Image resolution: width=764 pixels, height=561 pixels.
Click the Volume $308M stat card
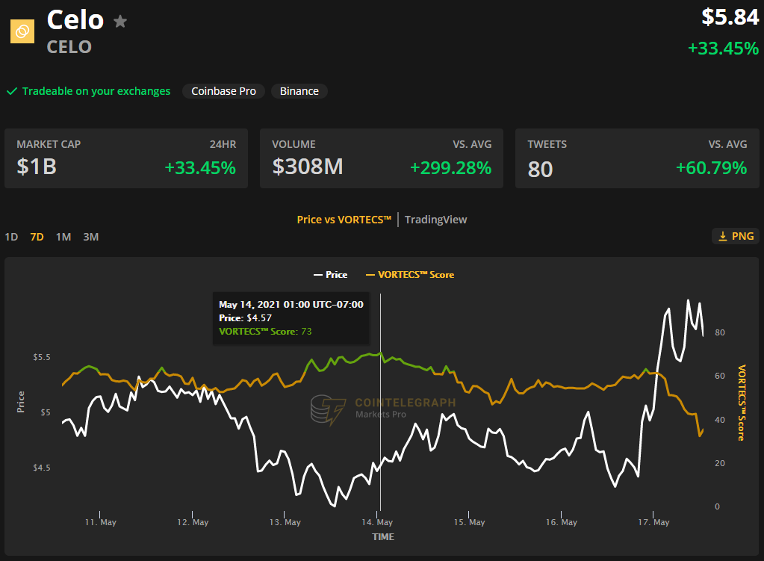click(x=382, y=158)
